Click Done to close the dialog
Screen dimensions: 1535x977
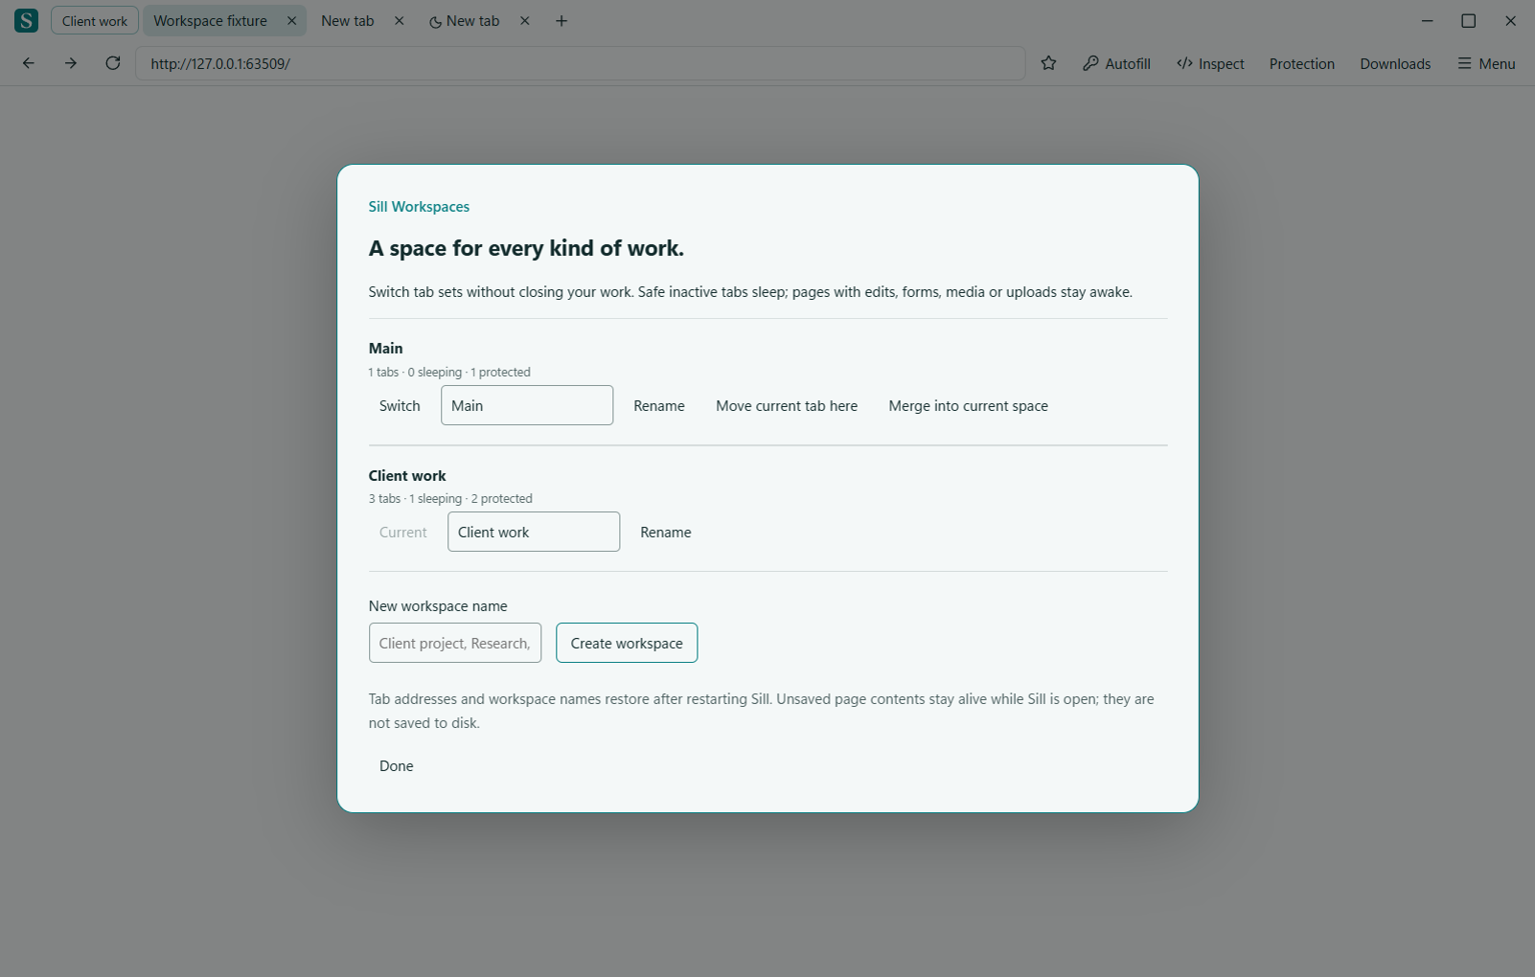click(397, 766)
